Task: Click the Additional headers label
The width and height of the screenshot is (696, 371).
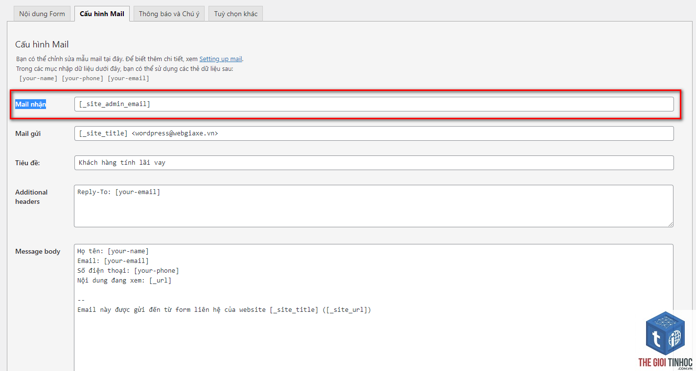Action: tap(31, 197)
